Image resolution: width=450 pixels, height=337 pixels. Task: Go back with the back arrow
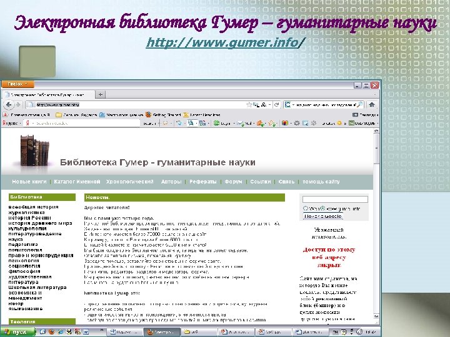coord(9,105)
